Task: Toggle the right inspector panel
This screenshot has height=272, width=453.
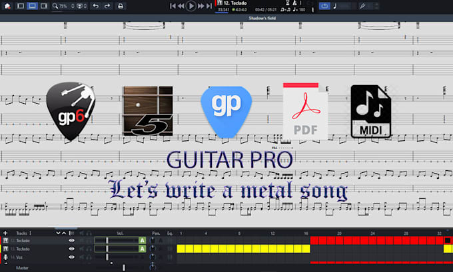Action: (x=44, y=6)
